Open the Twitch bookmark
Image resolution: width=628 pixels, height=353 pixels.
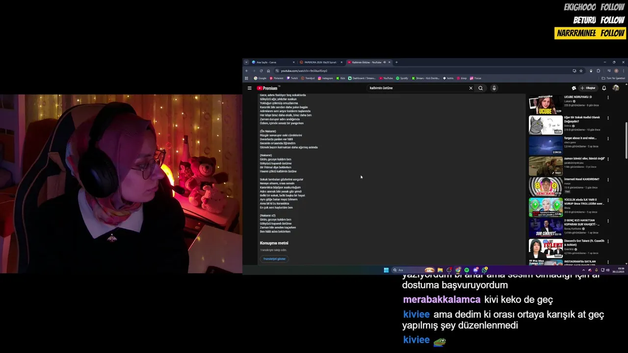292,78
